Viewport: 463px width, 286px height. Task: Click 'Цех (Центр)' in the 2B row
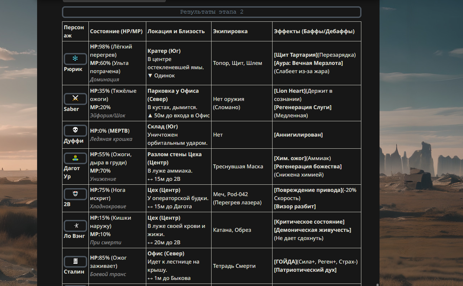[164, 190]
